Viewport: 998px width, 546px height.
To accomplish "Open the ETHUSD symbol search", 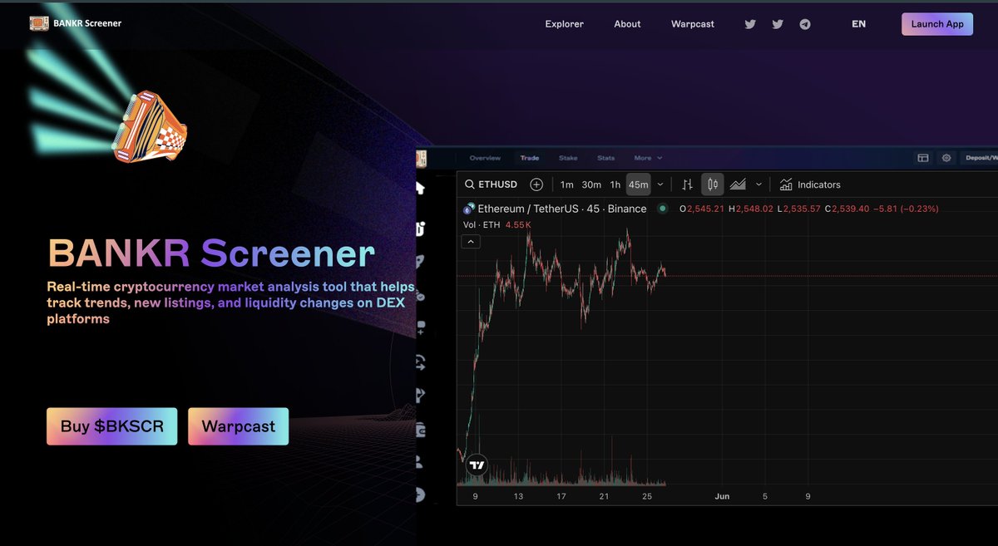I will pos(492,184).
